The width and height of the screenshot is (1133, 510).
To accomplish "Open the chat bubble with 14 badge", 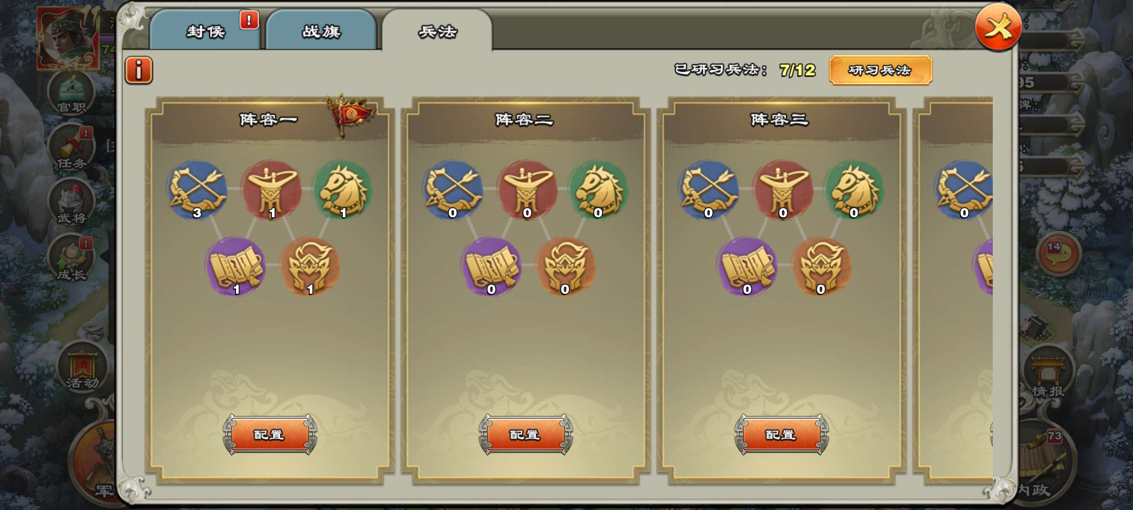I will (1058, 254).
